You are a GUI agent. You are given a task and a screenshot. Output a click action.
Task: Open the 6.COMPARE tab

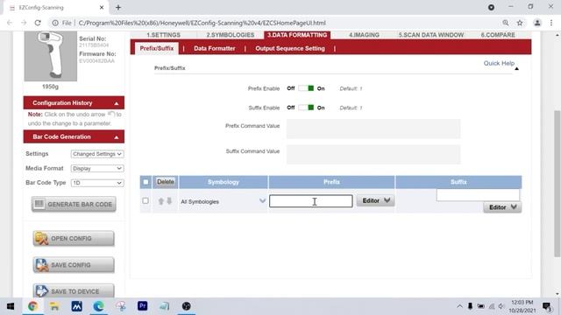[x=498, y=35]
